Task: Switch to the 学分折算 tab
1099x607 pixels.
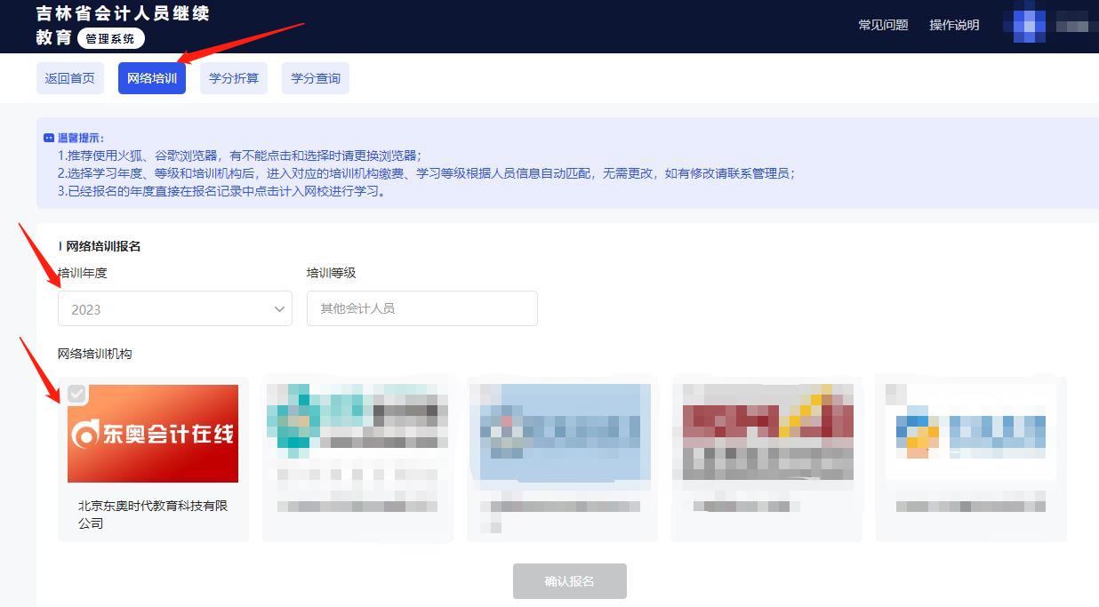Action: point(233,78)
